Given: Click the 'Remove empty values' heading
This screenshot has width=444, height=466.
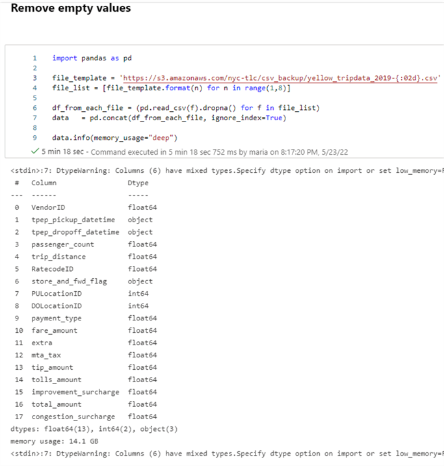Looking at the screenshot, I should click(x=71, y=8).
